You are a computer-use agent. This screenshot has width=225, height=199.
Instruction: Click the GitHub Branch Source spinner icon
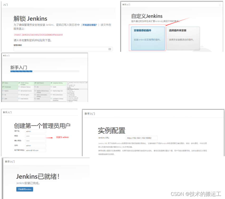click(19, 91)
